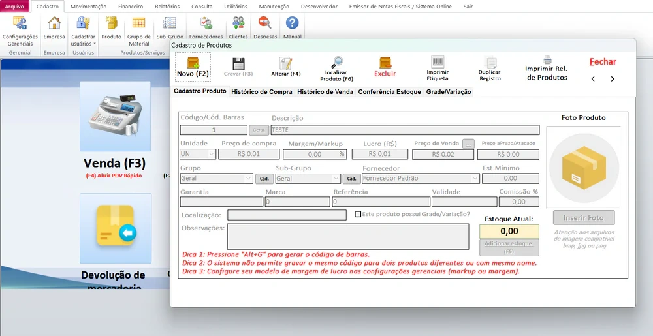Viewport: 653px width, 336px height.
Task: Open Configurações Gerenciais ribbon icon
Action: (20, 23)
